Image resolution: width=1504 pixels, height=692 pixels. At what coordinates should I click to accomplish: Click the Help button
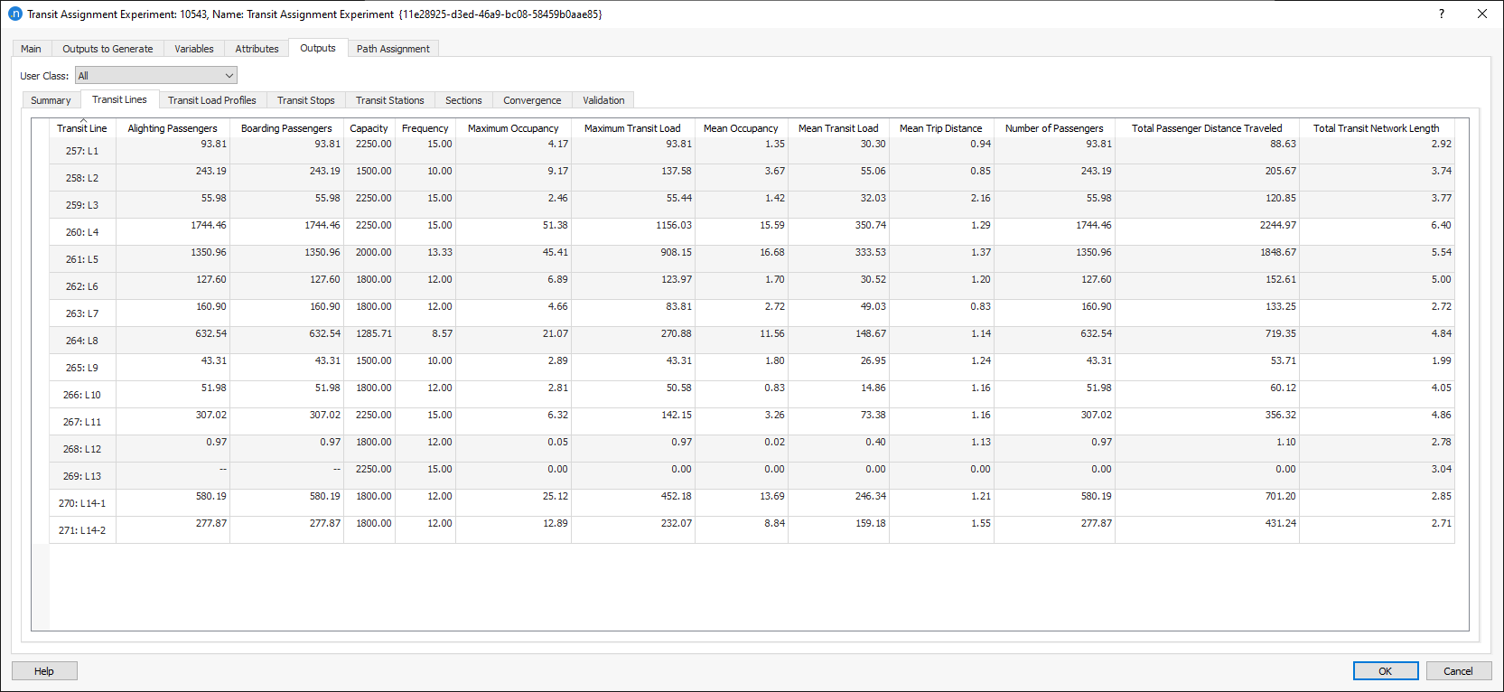click(44, 671)
